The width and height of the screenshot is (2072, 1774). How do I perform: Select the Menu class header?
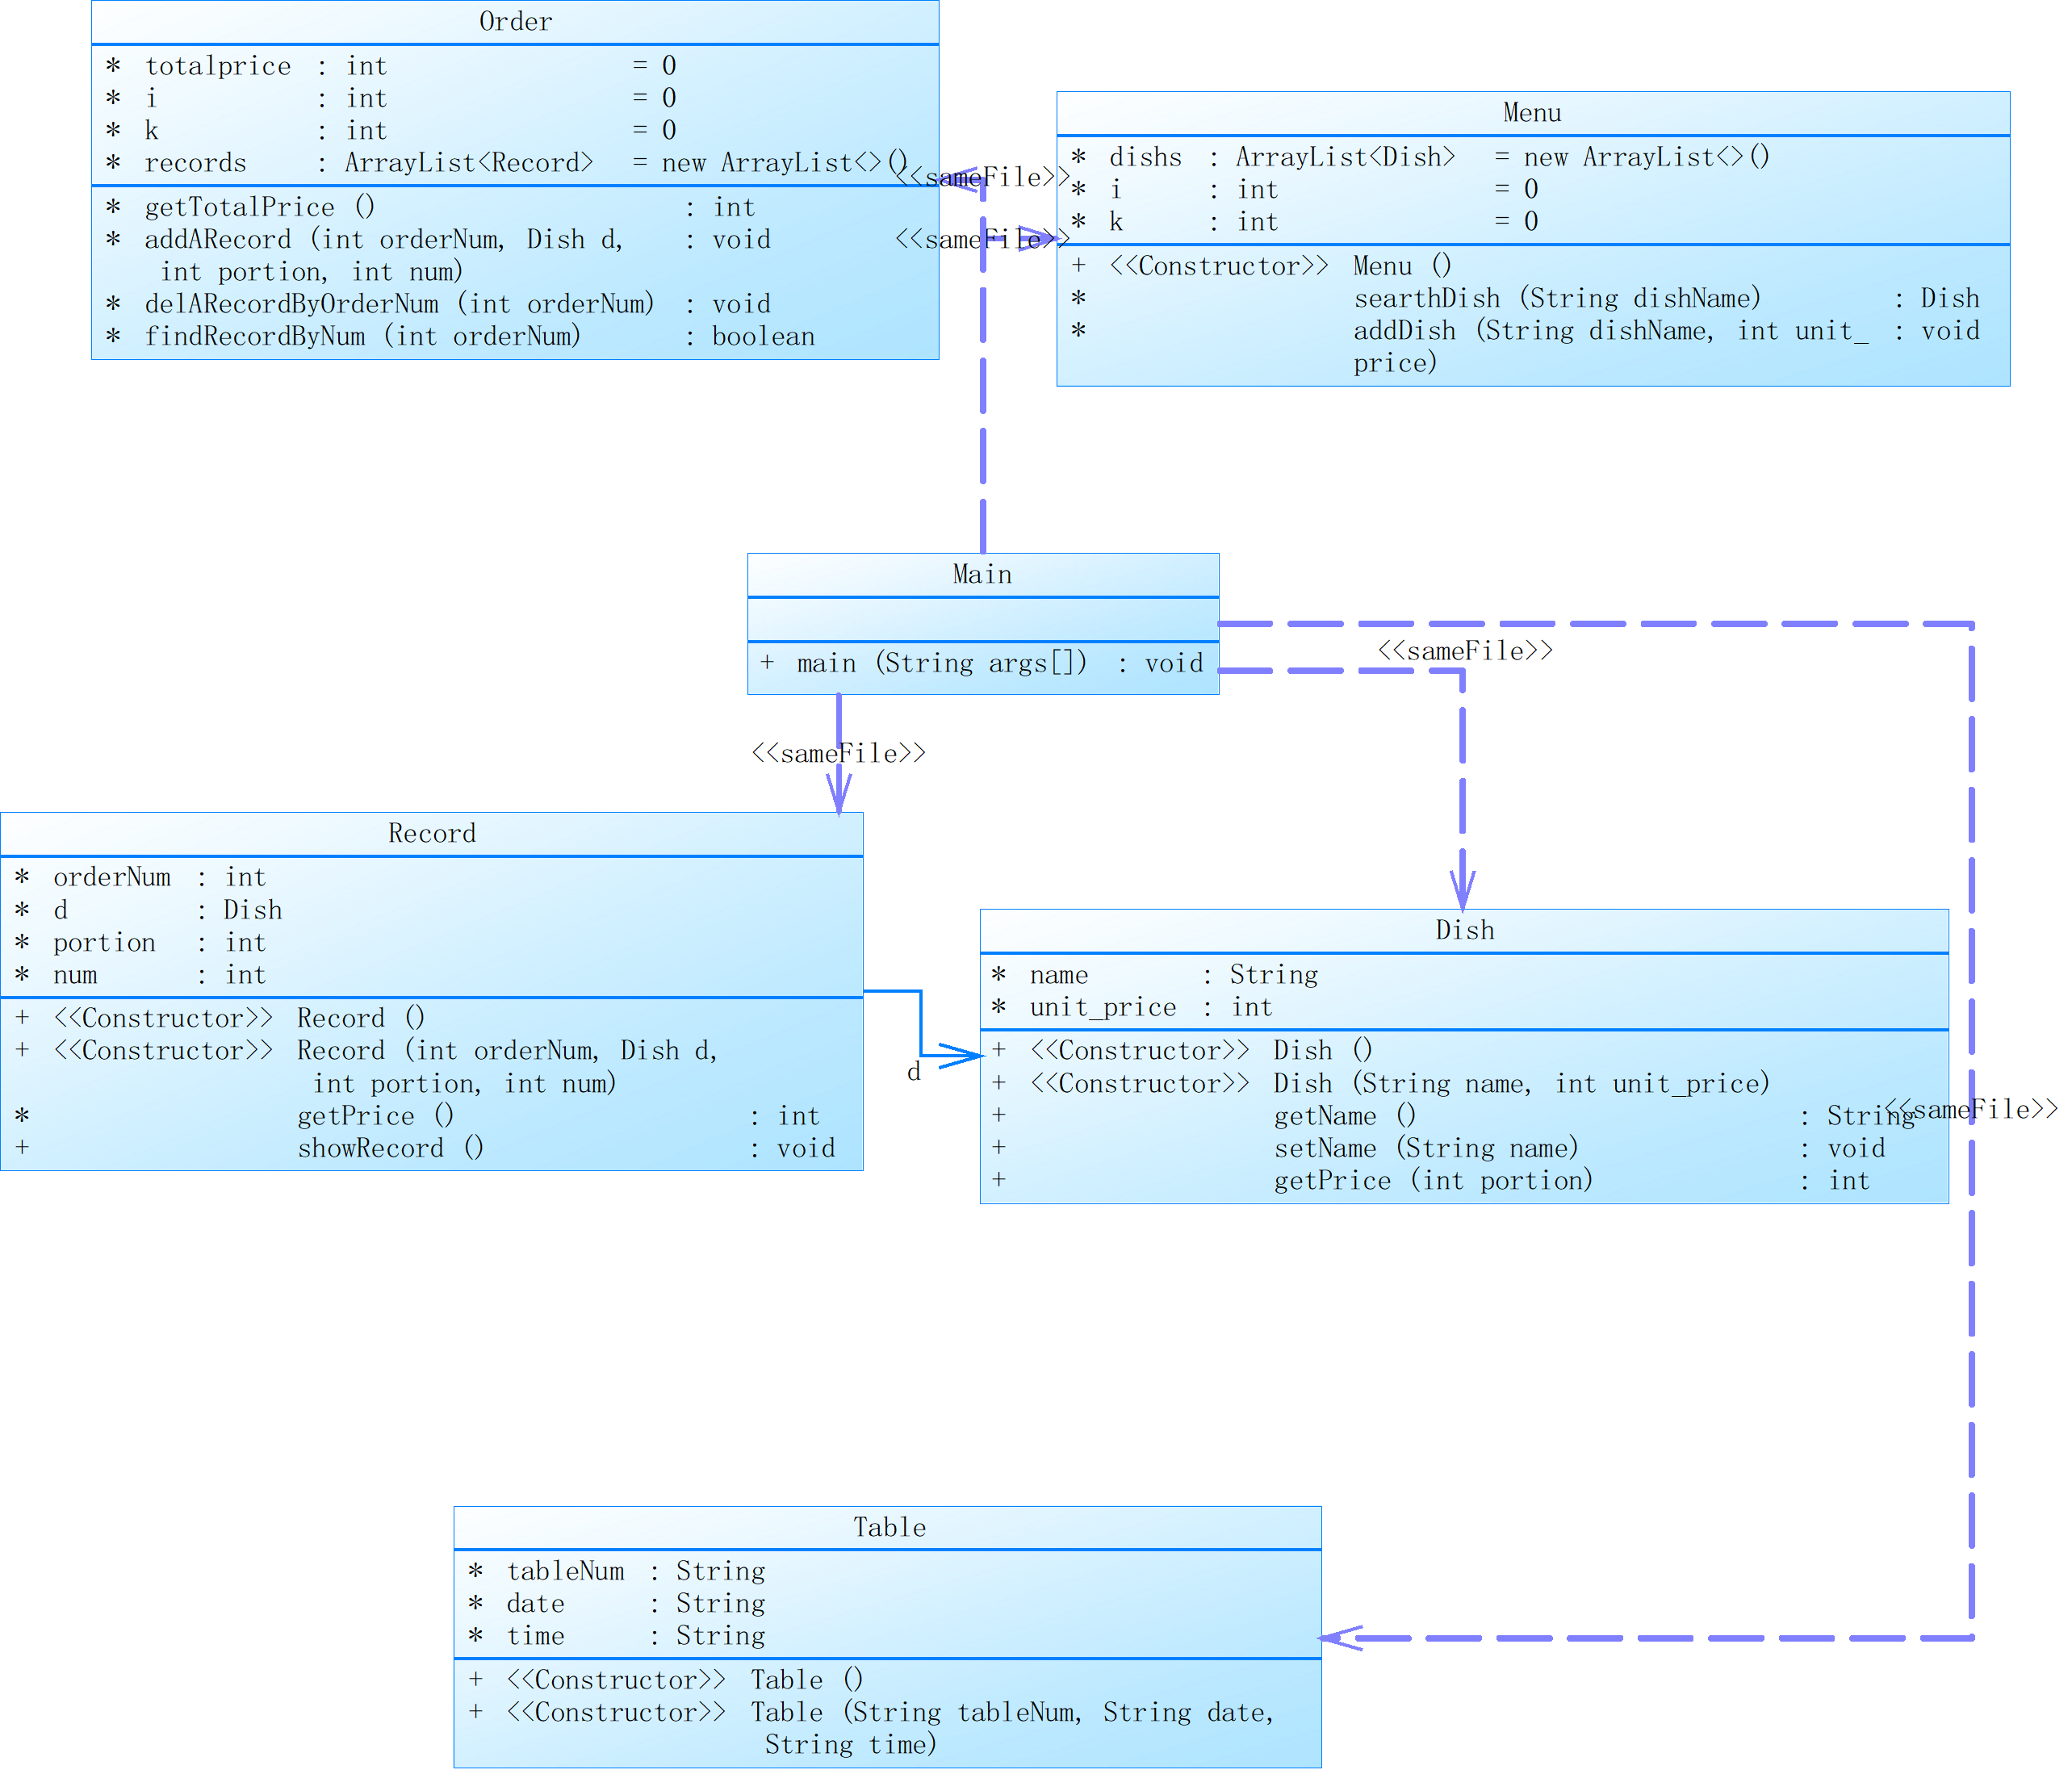pos(1531,113)
